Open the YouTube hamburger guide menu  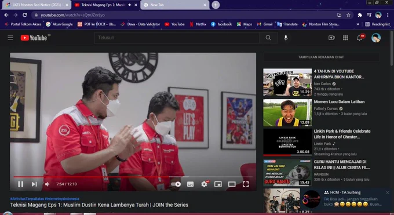click(x=10, y=38)
